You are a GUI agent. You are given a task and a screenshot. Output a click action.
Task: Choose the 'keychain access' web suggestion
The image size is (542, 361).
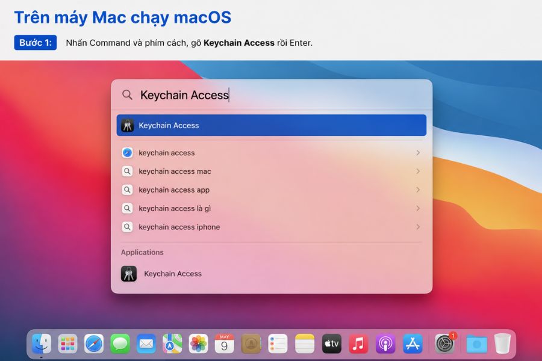click(x=272, y=153)
